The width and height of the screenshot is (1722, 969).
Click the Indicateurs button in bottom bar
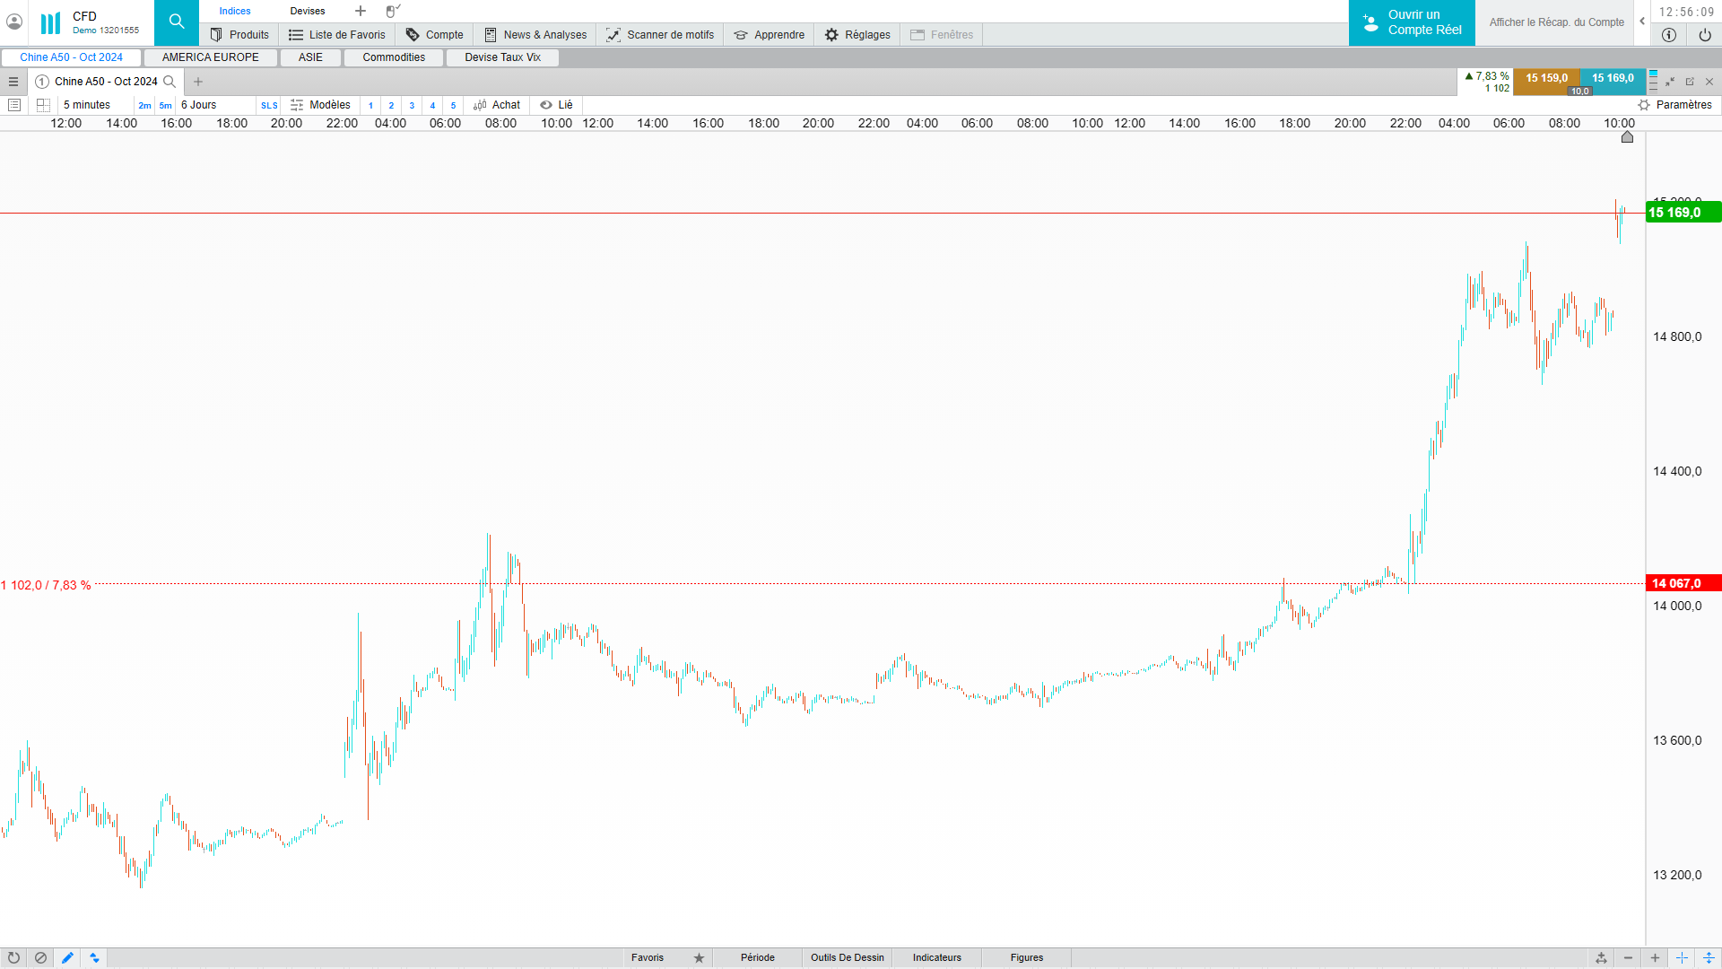point(936,957)
